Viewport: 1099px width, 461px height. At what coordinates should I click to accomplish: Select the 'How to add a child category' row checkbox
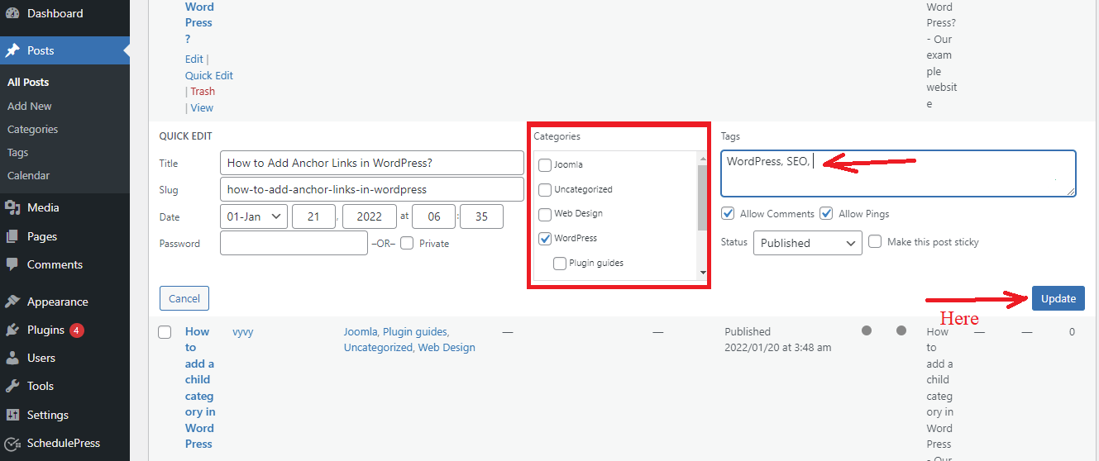point(165,332)
